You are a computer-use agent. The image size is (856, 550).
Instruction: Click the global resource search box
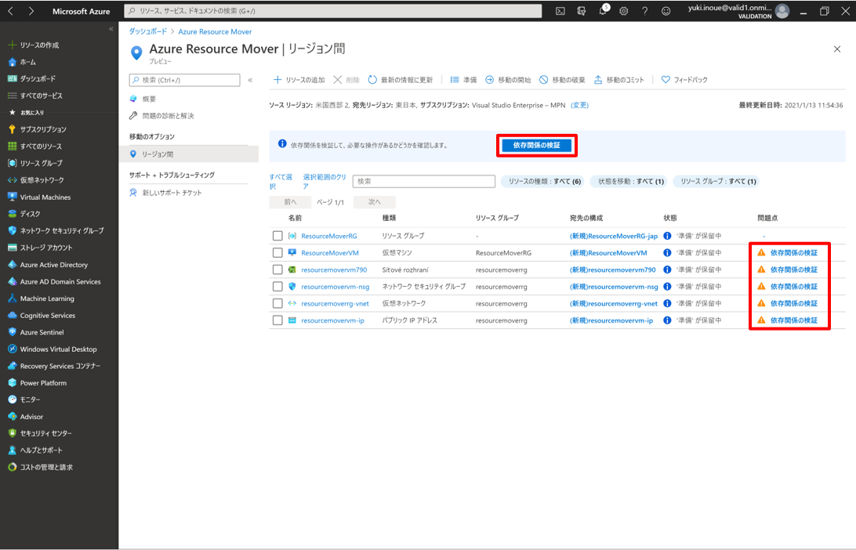[333, 11]
